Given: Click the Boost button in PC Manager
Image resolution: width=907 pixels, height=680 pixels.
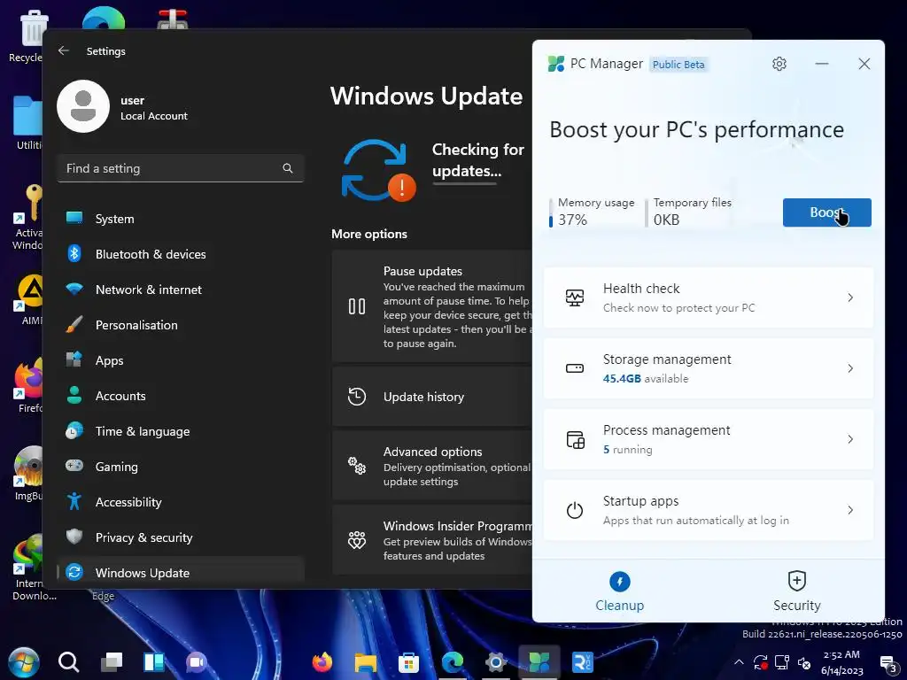Looking at the screenshot, I should [826, 212].
